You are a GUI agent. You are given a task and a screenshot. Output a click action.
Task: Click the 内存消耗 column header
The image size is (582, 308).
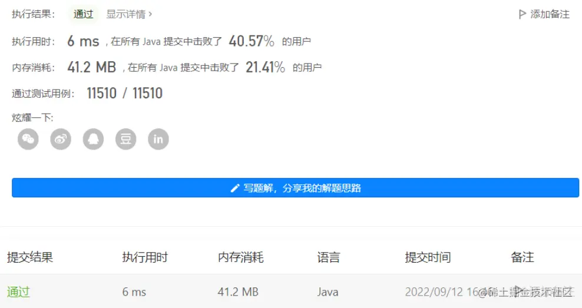point(241,257)
